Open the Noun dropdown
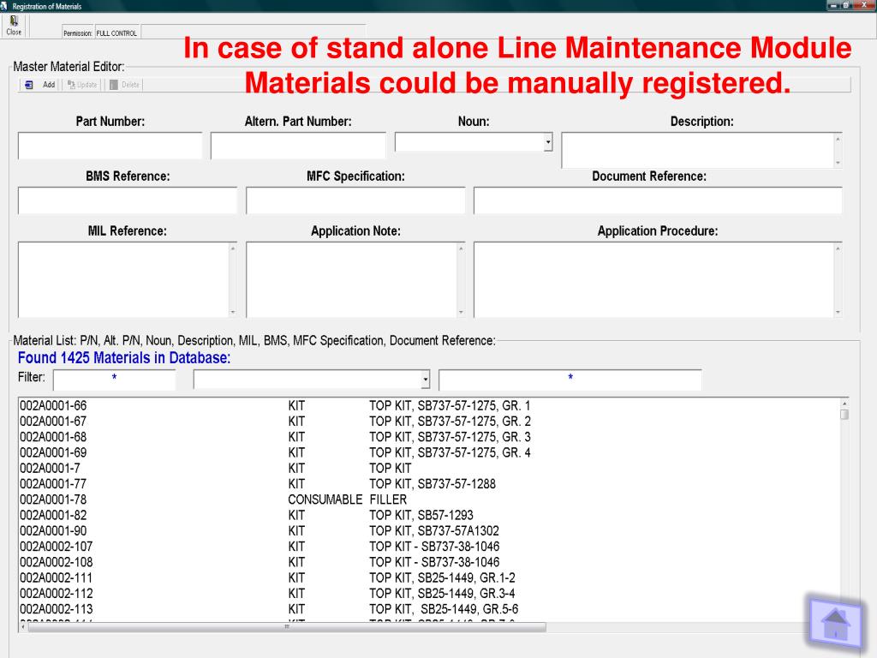Screen dimensions: 877x658 [548, 142]
